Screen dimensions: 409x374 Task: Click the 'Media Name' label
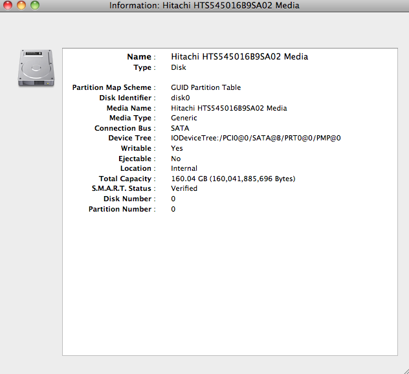tap(129, 108)
